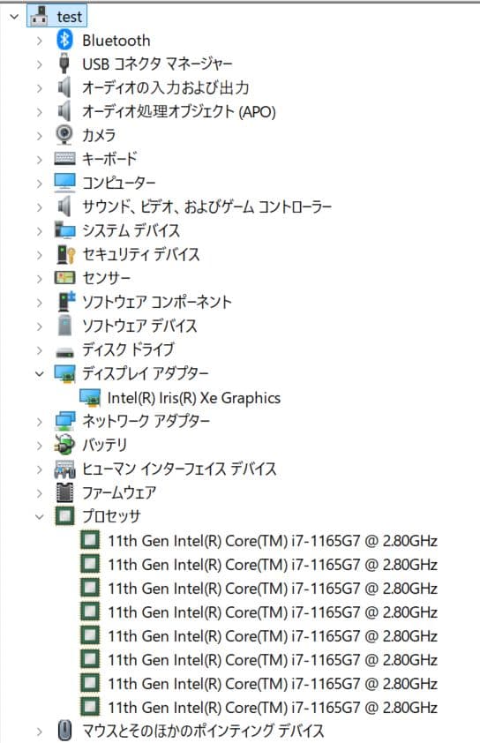Expand the Bluetooth category
Image resolution: width=480 pixels, height=743 pixels.
pyautogui.click(x=40, y=41)
